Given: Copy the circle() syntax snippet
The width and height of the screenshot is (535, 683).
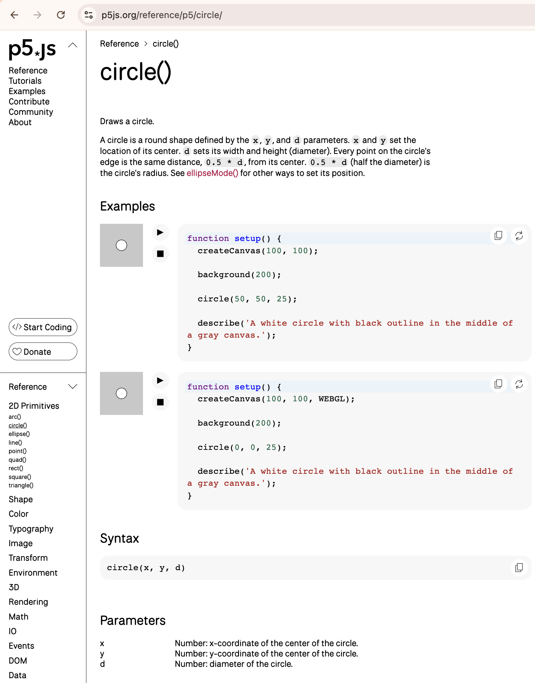Looking at the screenshot, I should click(518, 568).
